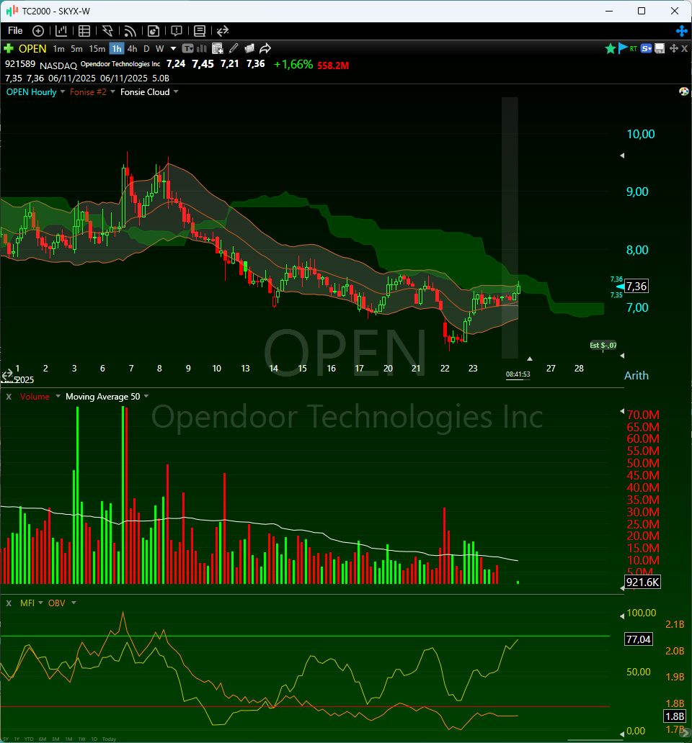Screen dimensions: 692x743
Task: Click the green plus add-symbol icon
Action: [9, 48]
